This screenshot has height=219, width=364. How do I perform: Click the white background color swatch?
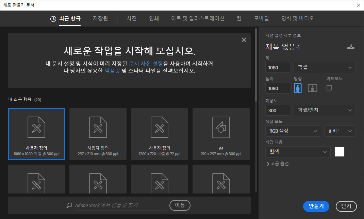[x=339, y=152]
